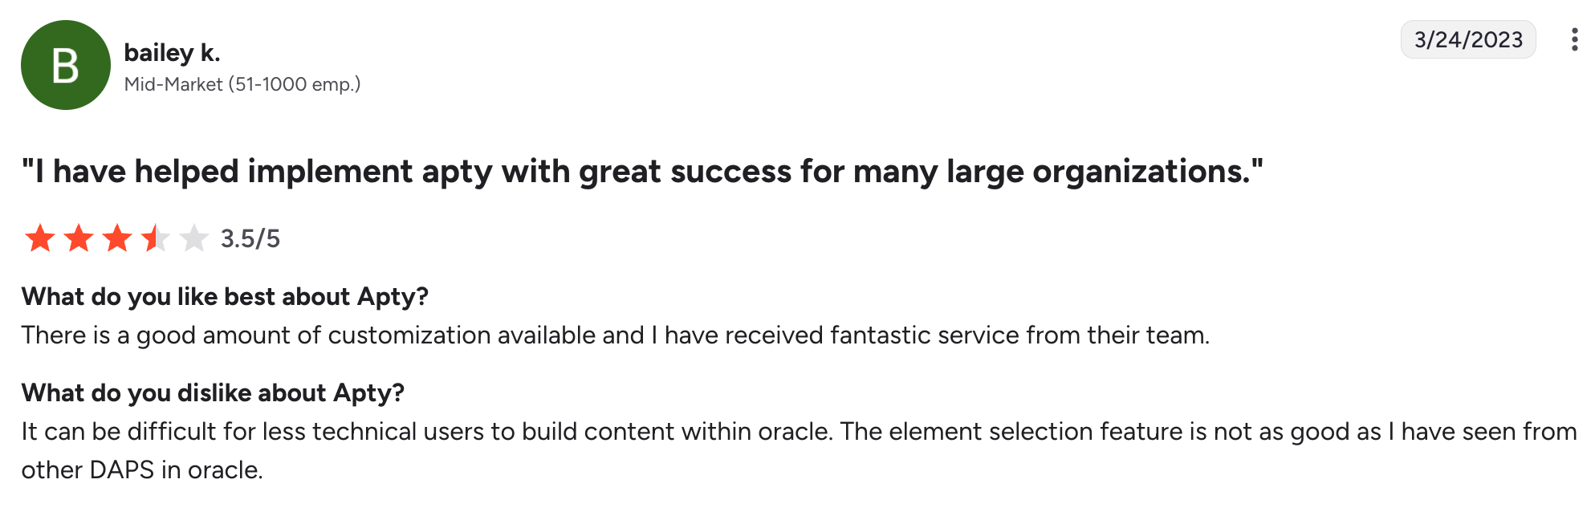Viewport: 1591px width, 512px height.
Task: Click the Mid-Market segment label
Action: coord(173,84)
